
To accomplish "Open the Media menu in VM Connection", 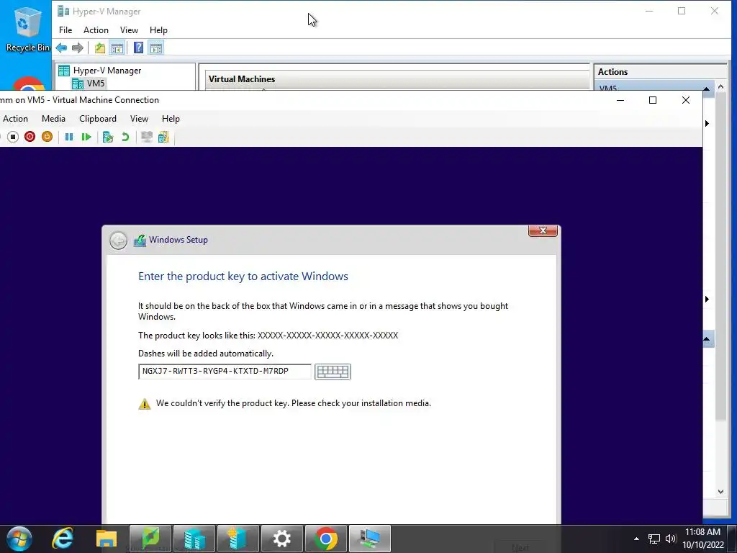I will point(53,119).
